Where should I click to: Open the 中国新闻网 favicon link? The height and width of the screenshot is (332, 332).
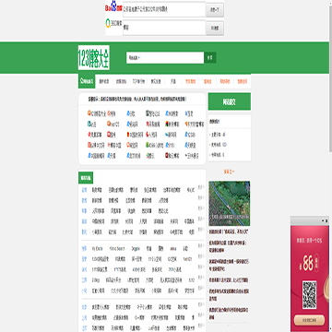96,156
